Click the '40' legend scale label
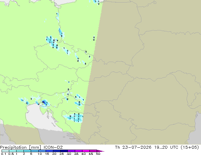The width and height of the screenshot is (201, 155). point(83,154)
